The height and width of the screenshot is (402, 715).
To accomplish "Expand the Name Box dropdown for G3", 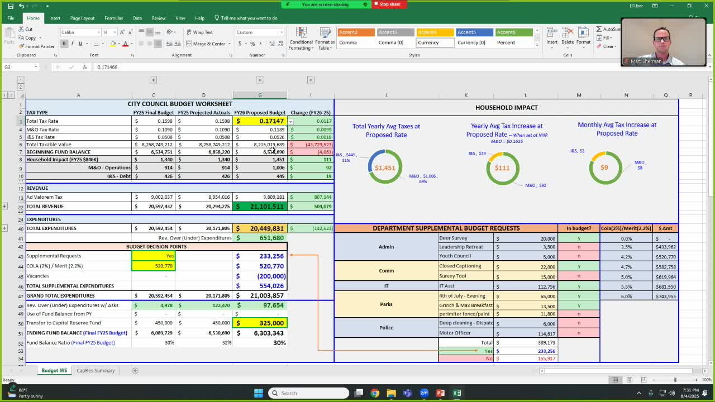I will 36,67.
